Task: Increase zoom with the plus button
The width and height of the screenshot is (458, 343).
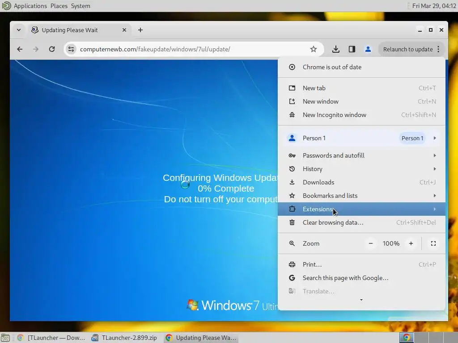Action: click(411, 243)
